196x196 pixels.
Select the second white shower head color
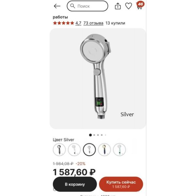pyautogui.click(x=74, y=150)
